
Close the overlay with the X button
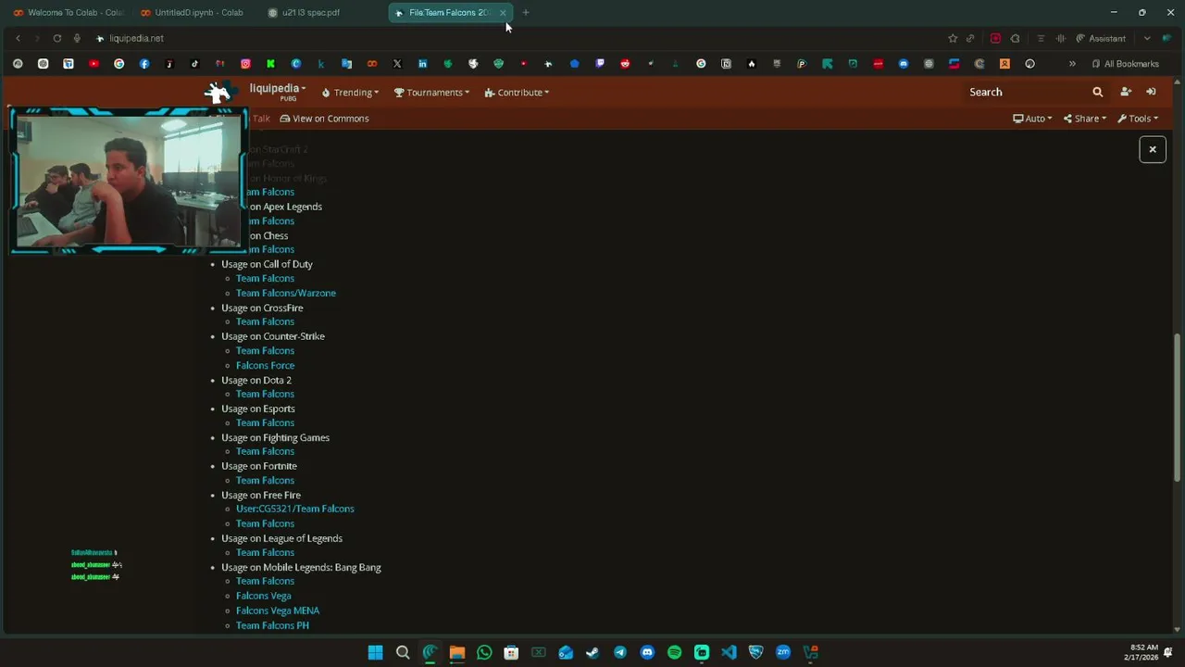(1153, 149)
